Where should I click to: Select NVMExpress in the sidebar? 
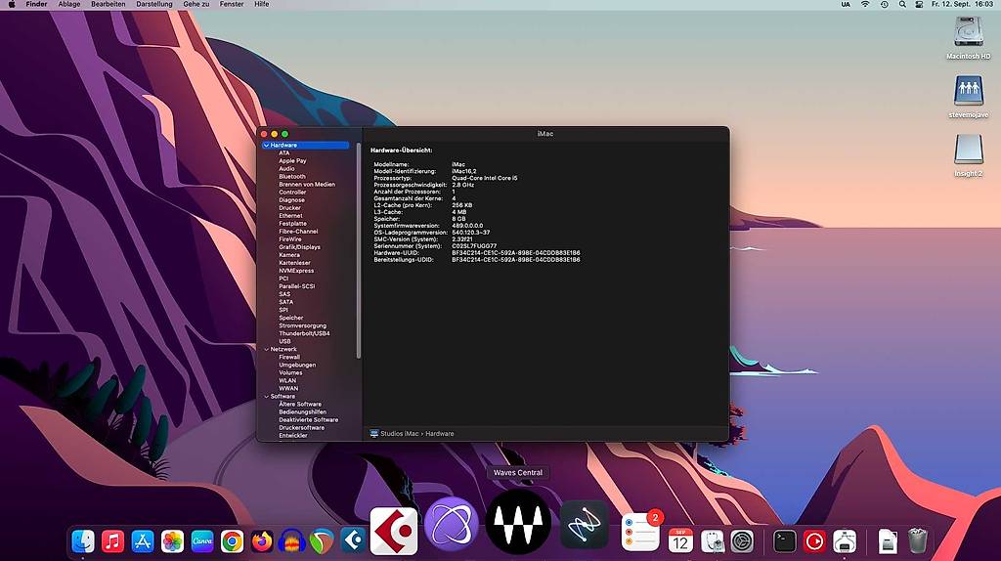[x=296, y=271]
